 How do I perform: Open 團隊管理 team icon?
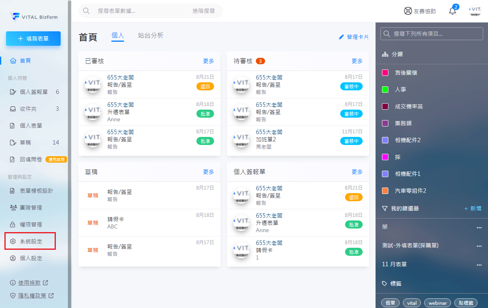pyautogui.click(x=13, y=208)
